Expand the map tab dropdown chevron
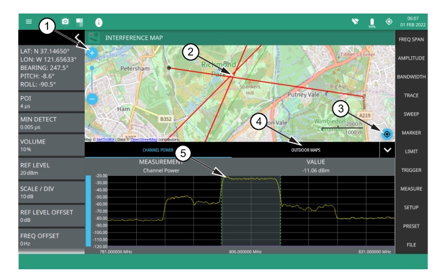 click(387, 150)
